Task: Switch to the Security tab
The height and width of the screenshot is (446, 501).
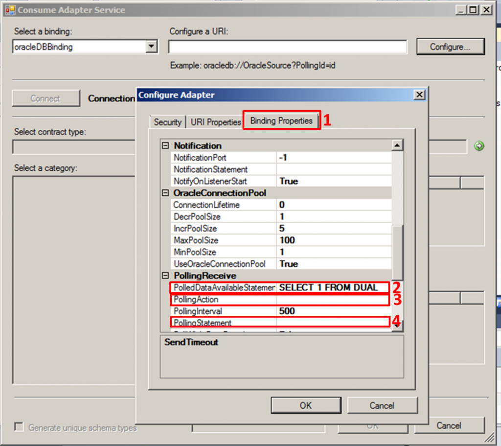Action: point(167,122)
